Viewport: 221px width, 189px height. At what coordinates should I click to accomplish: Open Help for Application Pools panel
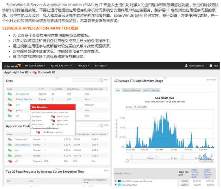(x=106, y=125)
